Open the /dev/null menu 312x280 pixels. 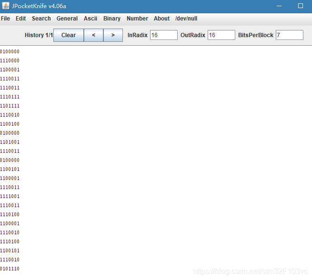coord(186,19)
